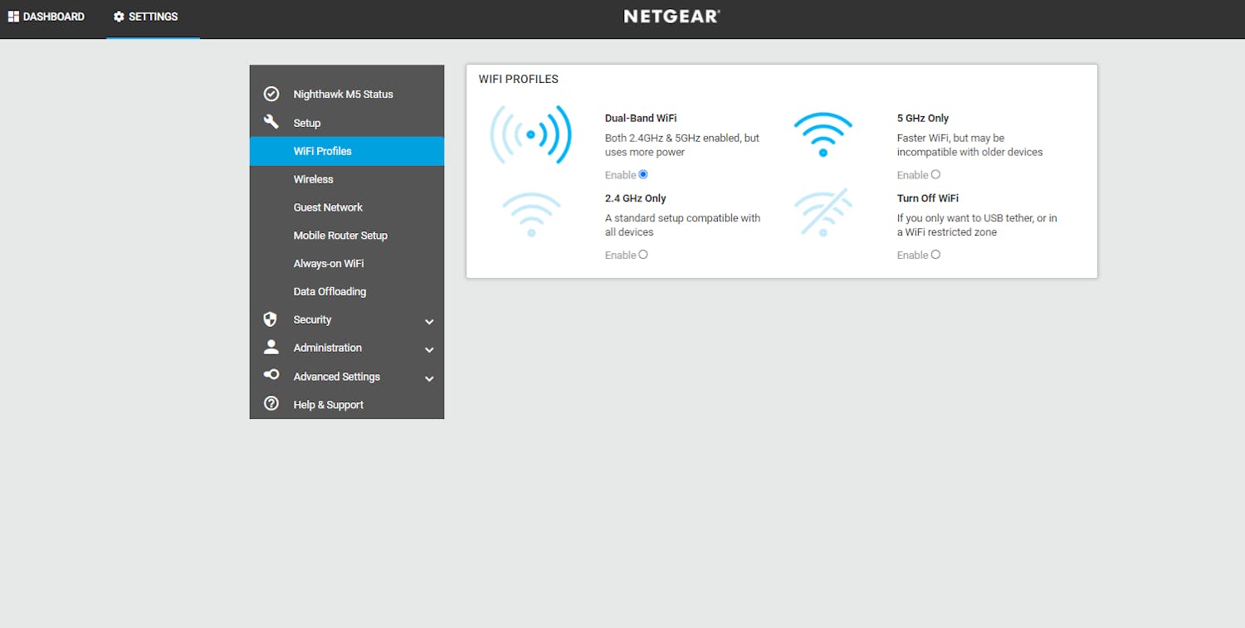The image size is (1245, 628).
Task: Open Data Offloading settings
Action: tap(330, 291)
